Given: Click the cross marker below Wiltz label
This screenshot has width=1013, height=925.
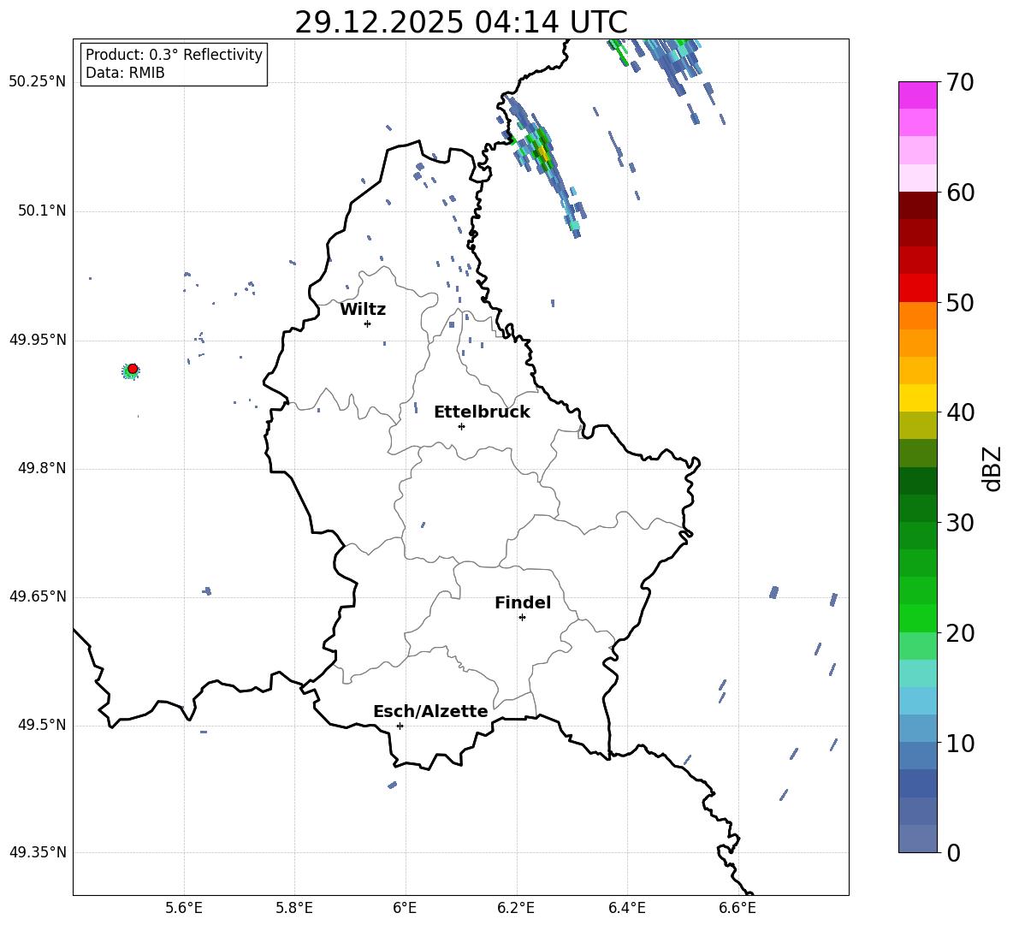Looking at the screenshot, I should pos(367,323).
